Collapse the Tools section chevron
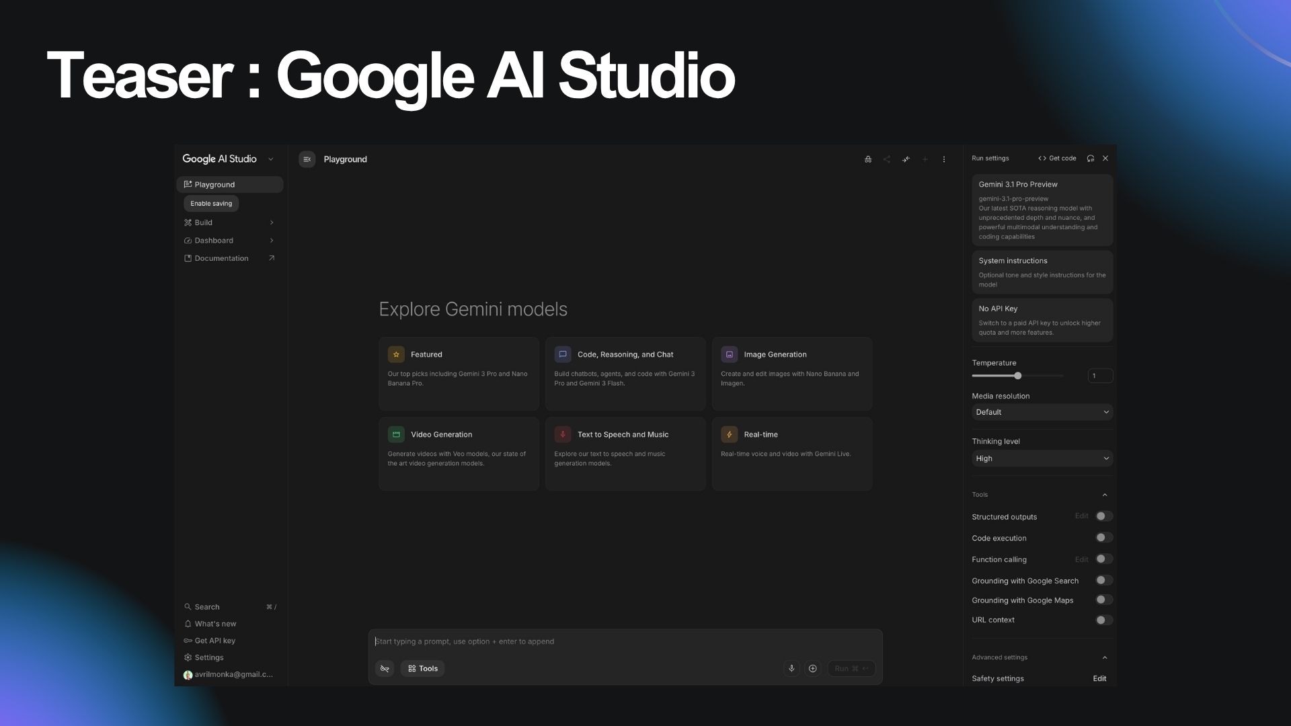The width and height of the screenshot is (1291, 726). coord(1105,495)
